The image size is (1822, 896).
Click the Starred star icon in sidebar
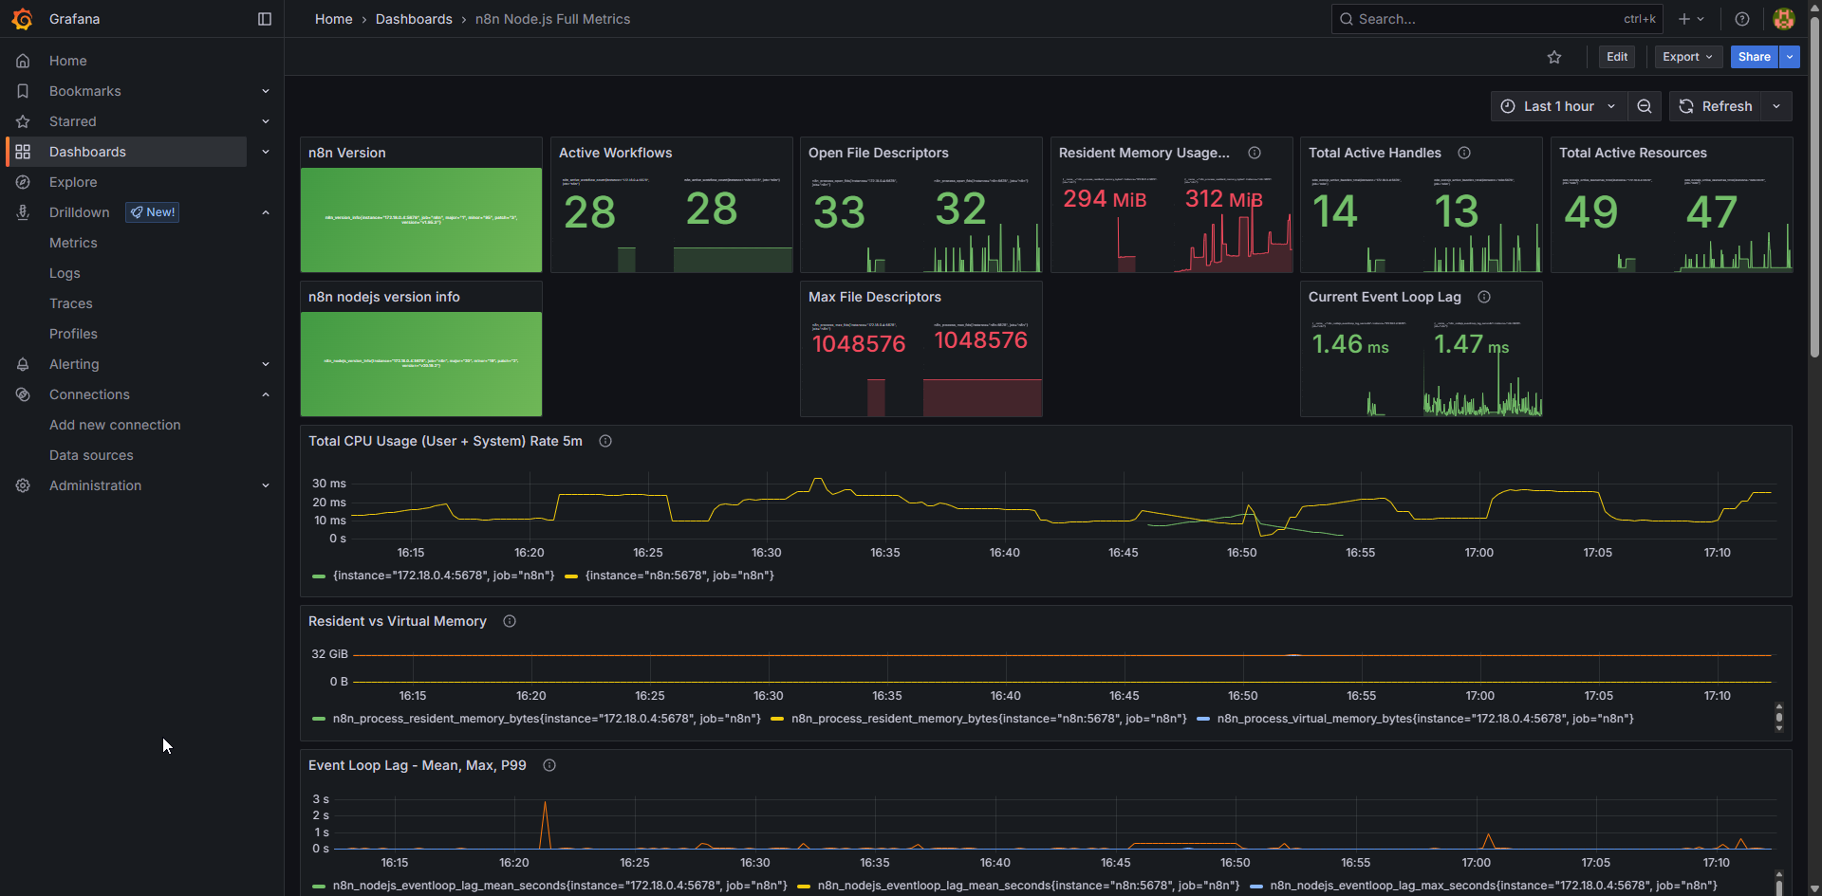click(23, 121)
